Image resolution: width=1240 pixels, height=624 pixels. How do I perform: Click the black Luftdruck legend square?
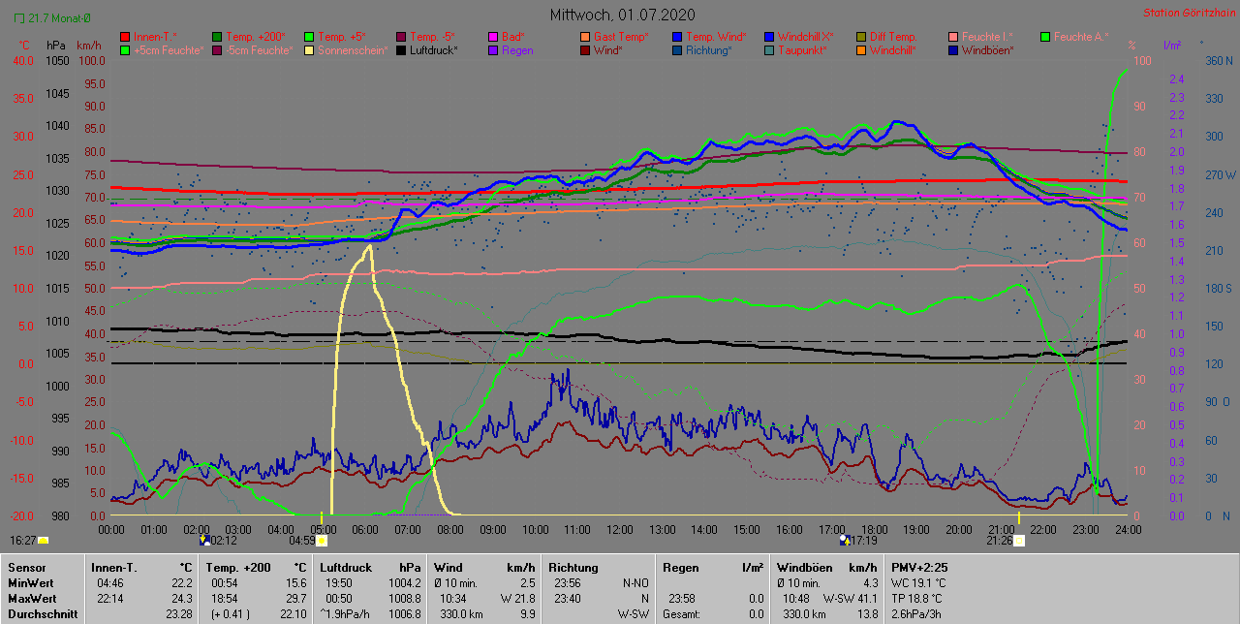[x=402, y=49]
